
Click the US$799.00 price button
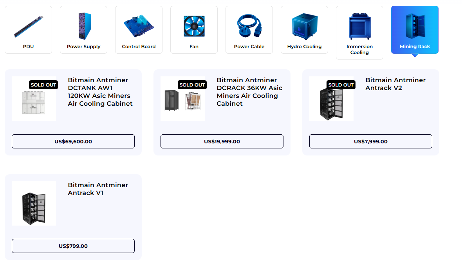pyautogui.click(x=73, y=246)
